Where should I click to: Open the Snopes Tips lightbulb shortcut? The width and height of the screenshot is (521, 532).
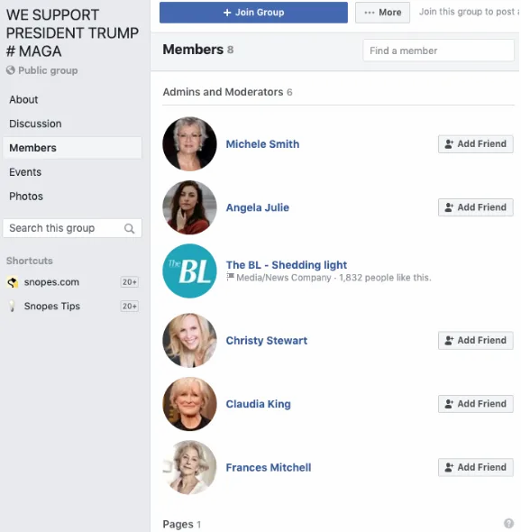[x=13, y=307]
